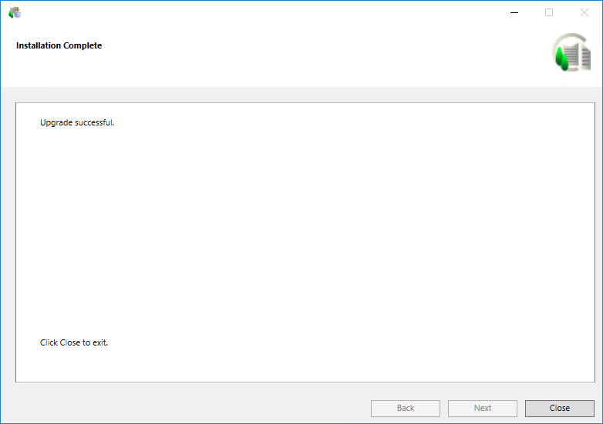Click the Installation Complete heading
603x424 pixels.
click(59, 45)
